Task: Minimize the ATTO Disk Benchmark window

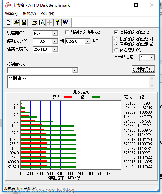Action: point(121,5)
